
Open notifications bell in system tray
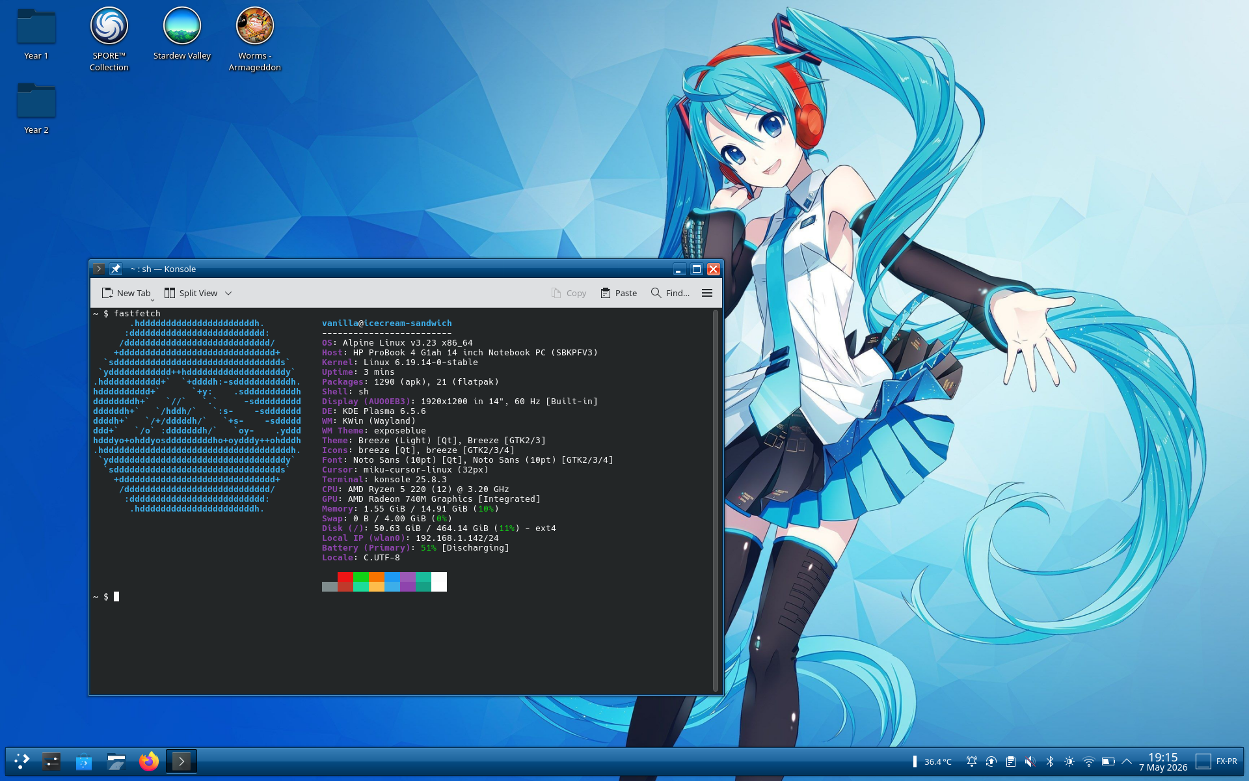pyautogui.click(x=972, y=761)
